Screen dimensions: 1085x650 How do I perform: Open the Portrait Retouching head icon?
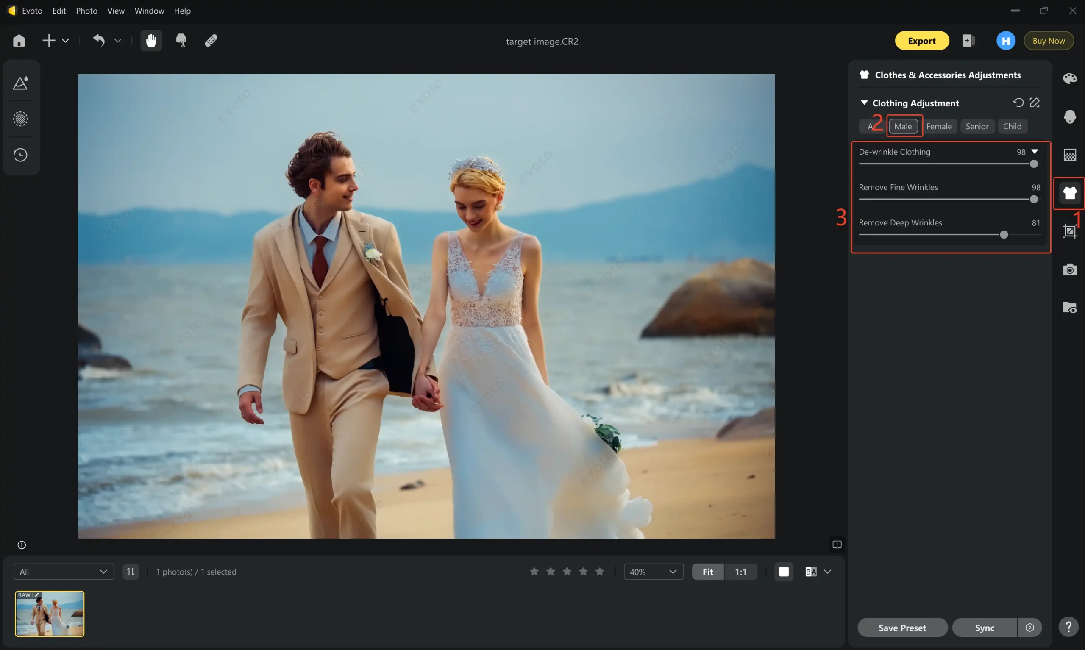point(1070,117)
